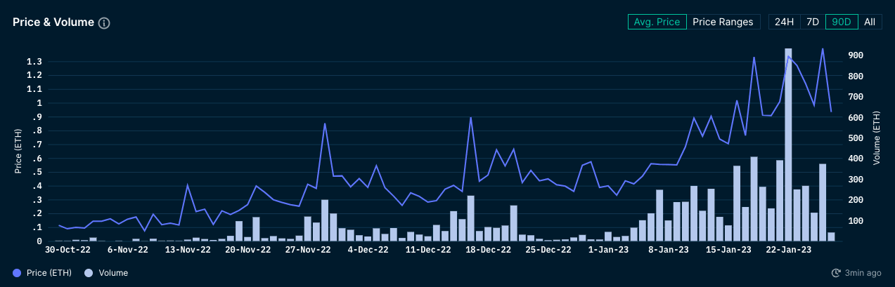Click the price line spike near 27-Nov-22
The height and width of the screenshot is (287, 895).
pos(325,124)
